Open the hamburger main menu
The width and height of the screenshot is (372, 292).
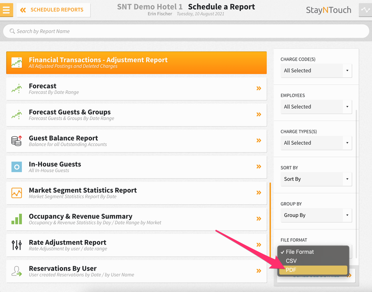pyautogui.click(x=6, y=10)
